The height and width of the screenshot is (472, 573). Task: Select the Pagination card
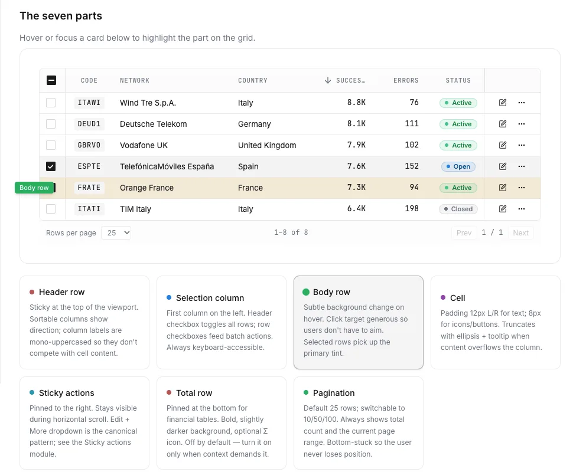359,423
